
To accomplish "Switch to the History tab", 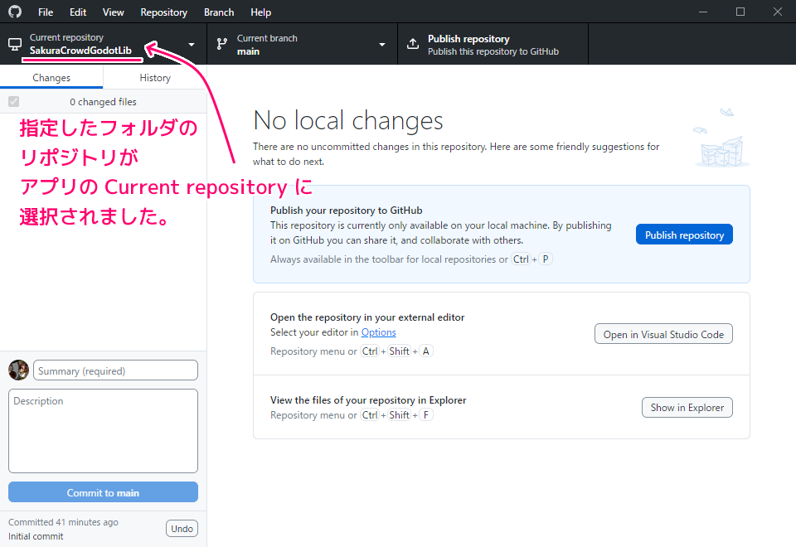I will click(155, 78).
